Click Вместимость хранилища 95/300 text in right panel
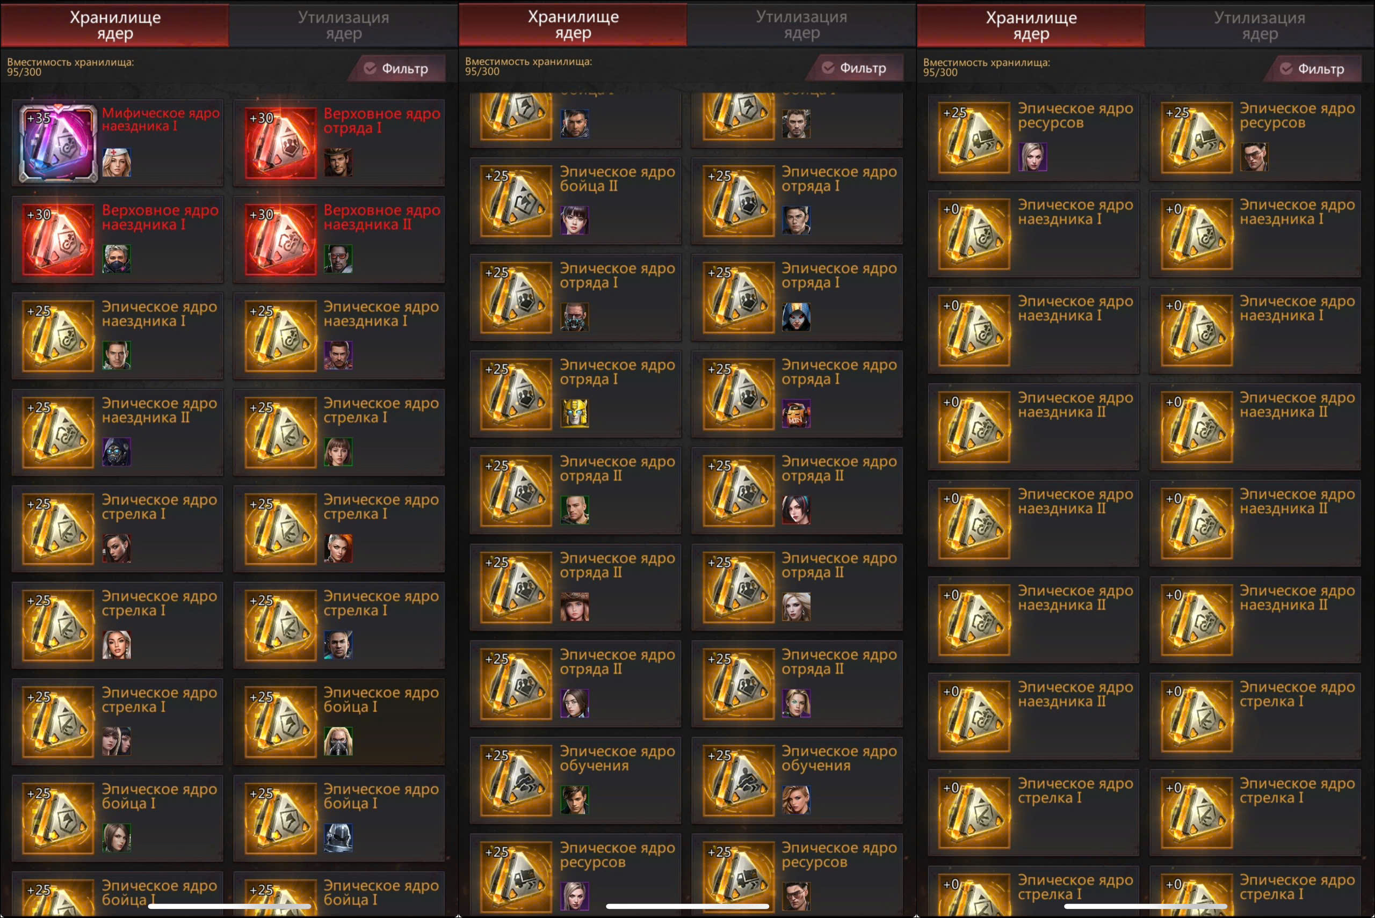The height and width of the screenshot is (918, 1375). 986,67
